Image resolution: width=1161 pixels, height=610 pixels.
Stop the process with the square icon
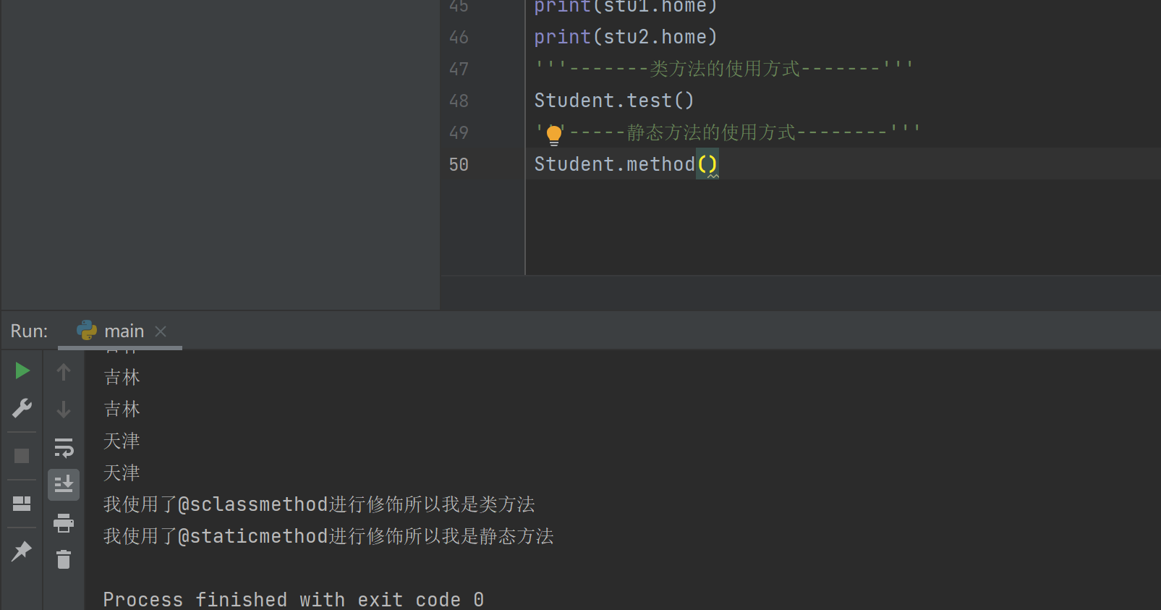coord(22,456)
